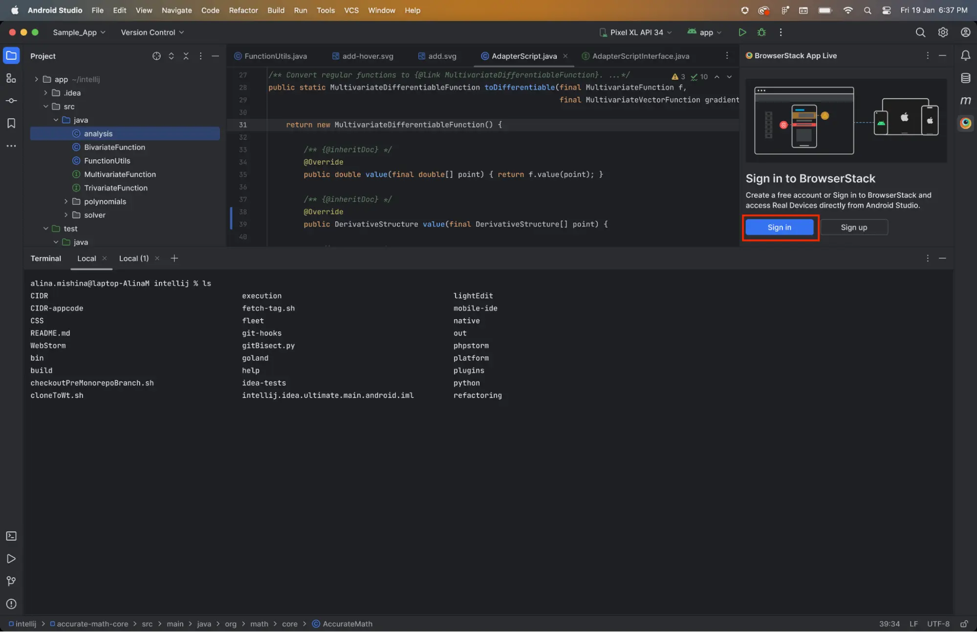Open the Database tool window icon
The width and height of the screenshot is (977, 632).
[x=965, y=78]
